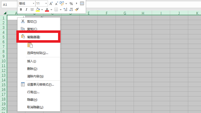Select row 10 header
The height and width of the screenshot is (113, 201).
point(4,61)
